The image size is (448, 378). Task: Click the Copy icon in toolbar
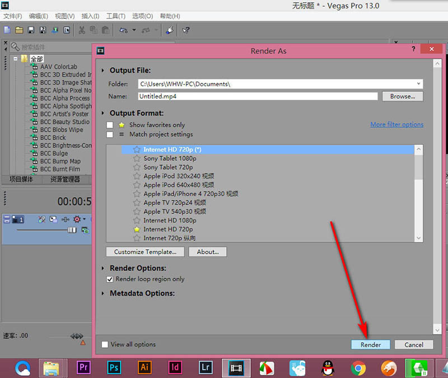(94, 30)
